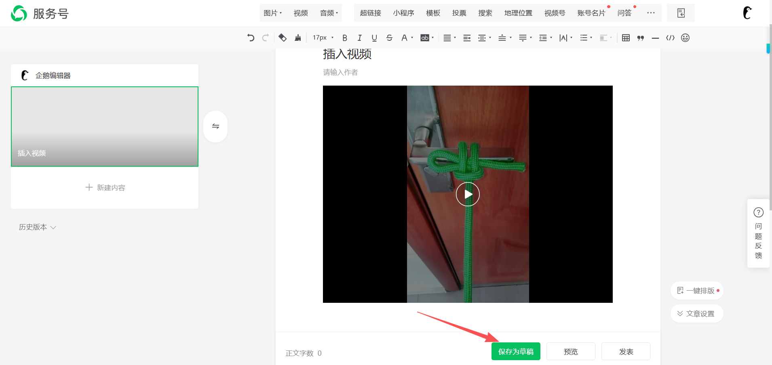772x365 pixels.
Task: Insert a horizontal divider line
Action: click(x=655, y=38)
